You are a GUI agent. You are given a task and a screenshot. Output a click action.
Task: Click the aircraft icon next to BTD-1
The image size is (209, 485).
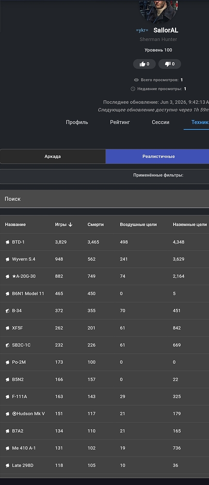pos(7,242)
